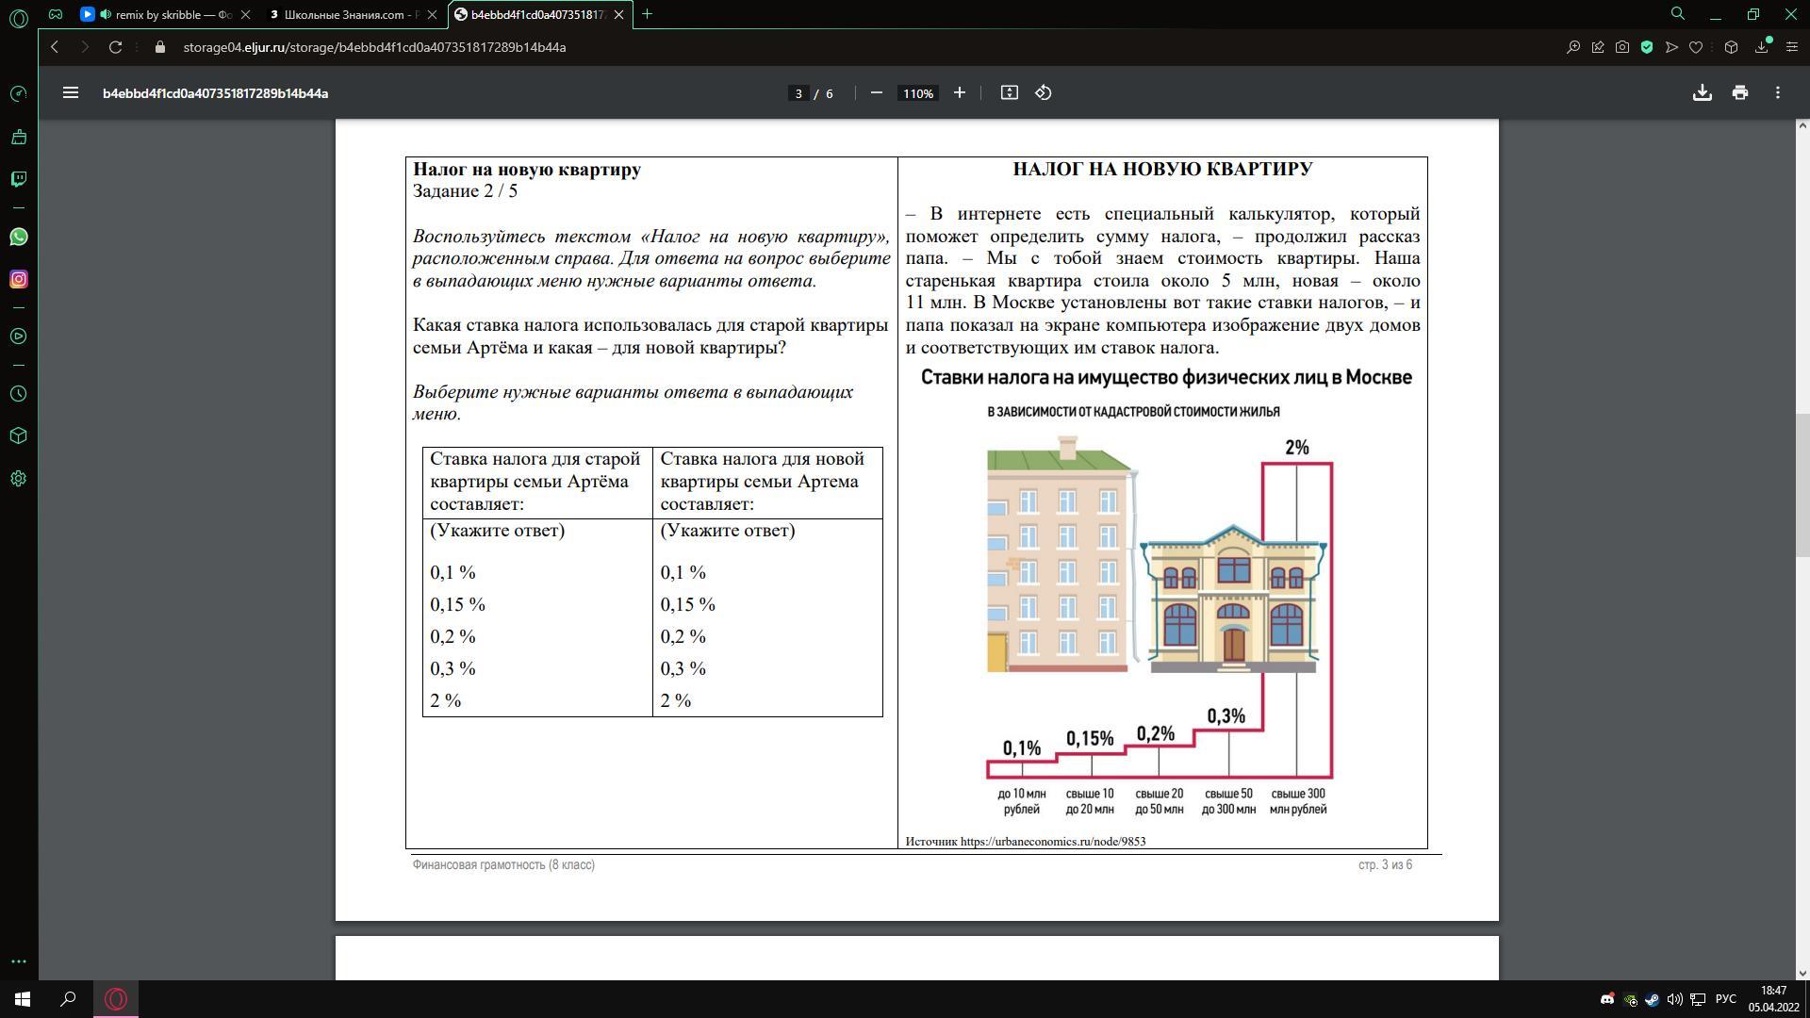Open the volume control in tray
This screenshot has height=1018, width=1810.
pos(1675,999)
